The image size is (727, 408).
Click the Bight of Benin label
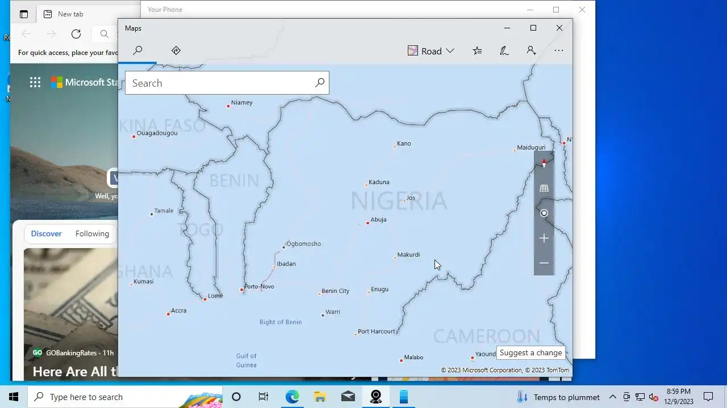click(281, 322)
